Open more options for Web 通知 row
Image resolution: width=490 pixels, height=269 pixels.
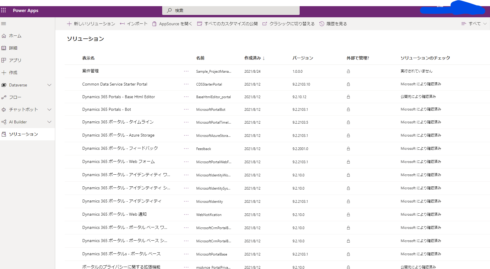[x=186, y=214]
